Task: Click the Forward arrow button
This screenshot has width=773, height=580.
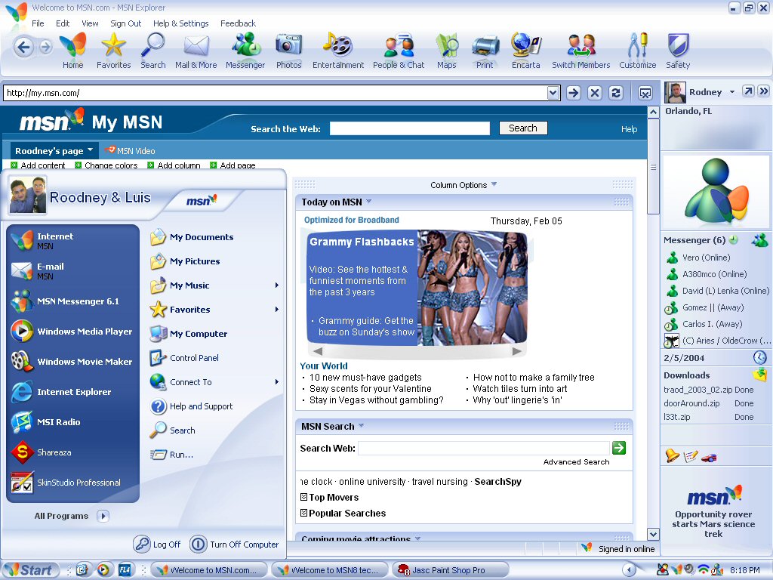Action: point(46,48)
